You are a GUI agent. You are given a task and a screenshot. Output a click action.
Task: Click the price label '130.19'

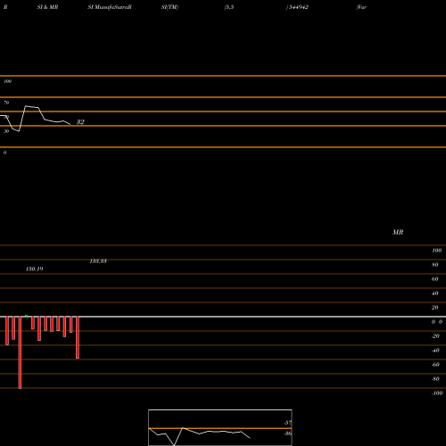pyautogui.click(x=34, y=269)
